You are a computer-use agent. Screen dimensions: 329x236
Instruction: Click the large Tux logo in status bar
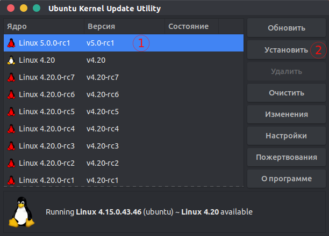[x=20, y=211]
